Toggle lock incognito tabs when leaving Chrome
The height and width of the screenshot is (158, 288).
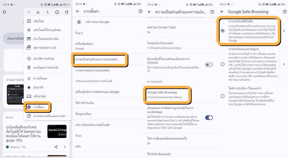coord(209,65)
